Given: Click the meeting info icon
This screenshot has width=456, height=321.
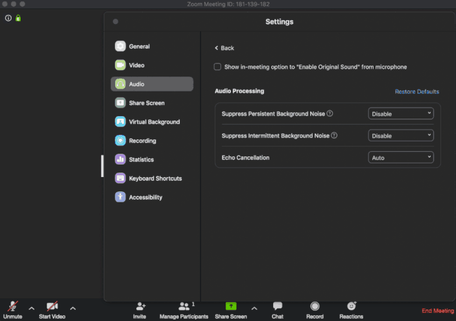Looking at the screenshot, I should (8, 18).
